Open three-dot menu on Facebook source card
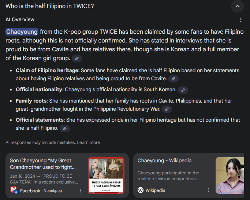 click(81, 190)
